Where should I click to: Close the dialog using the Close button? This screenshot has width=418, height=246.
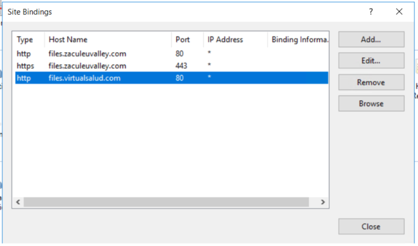point(371,227)
